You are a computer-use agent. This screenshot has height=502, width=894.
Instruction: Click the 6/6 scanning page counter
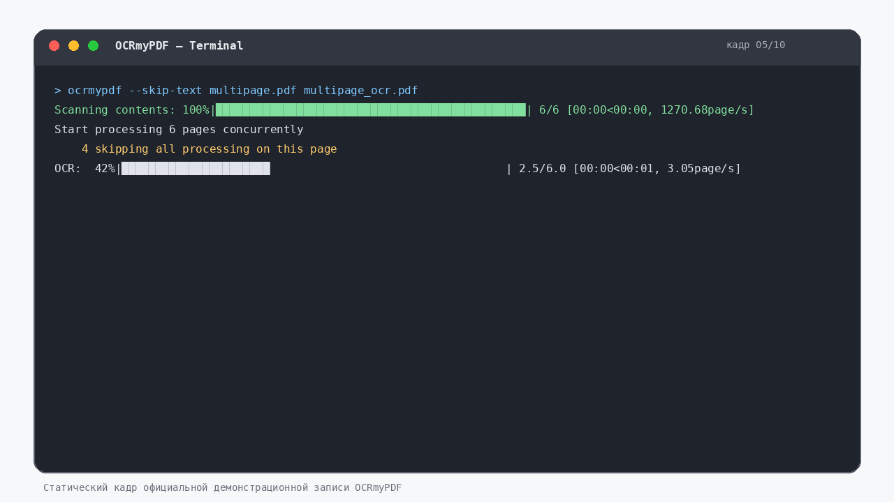549,110
